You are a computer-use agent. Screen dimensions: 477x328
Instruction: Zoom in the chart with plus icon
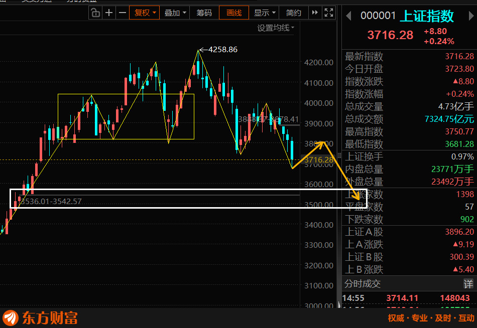109,13
